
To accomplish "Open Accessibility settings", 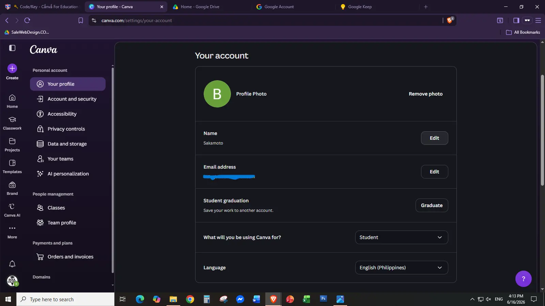I will [x=68, y=114].
